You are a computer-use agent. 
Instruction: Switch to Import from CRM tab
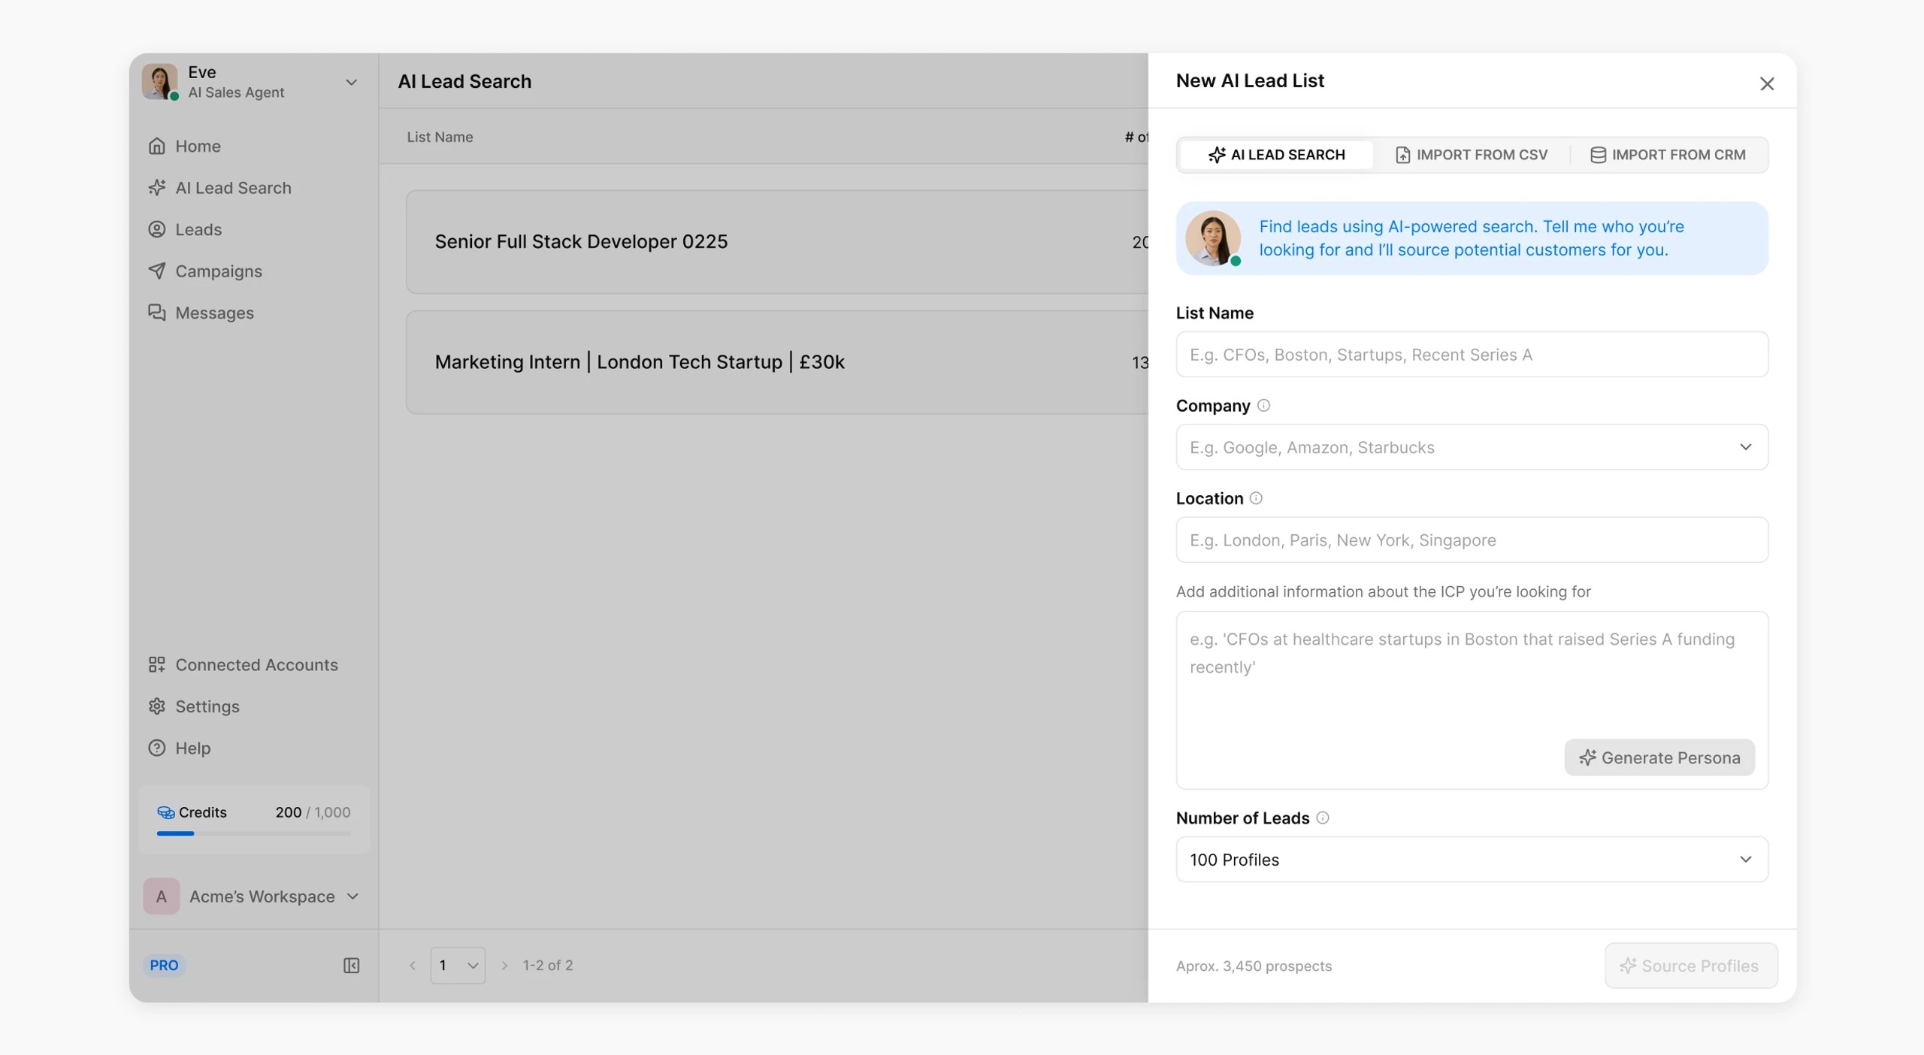tap(1668, 155)
